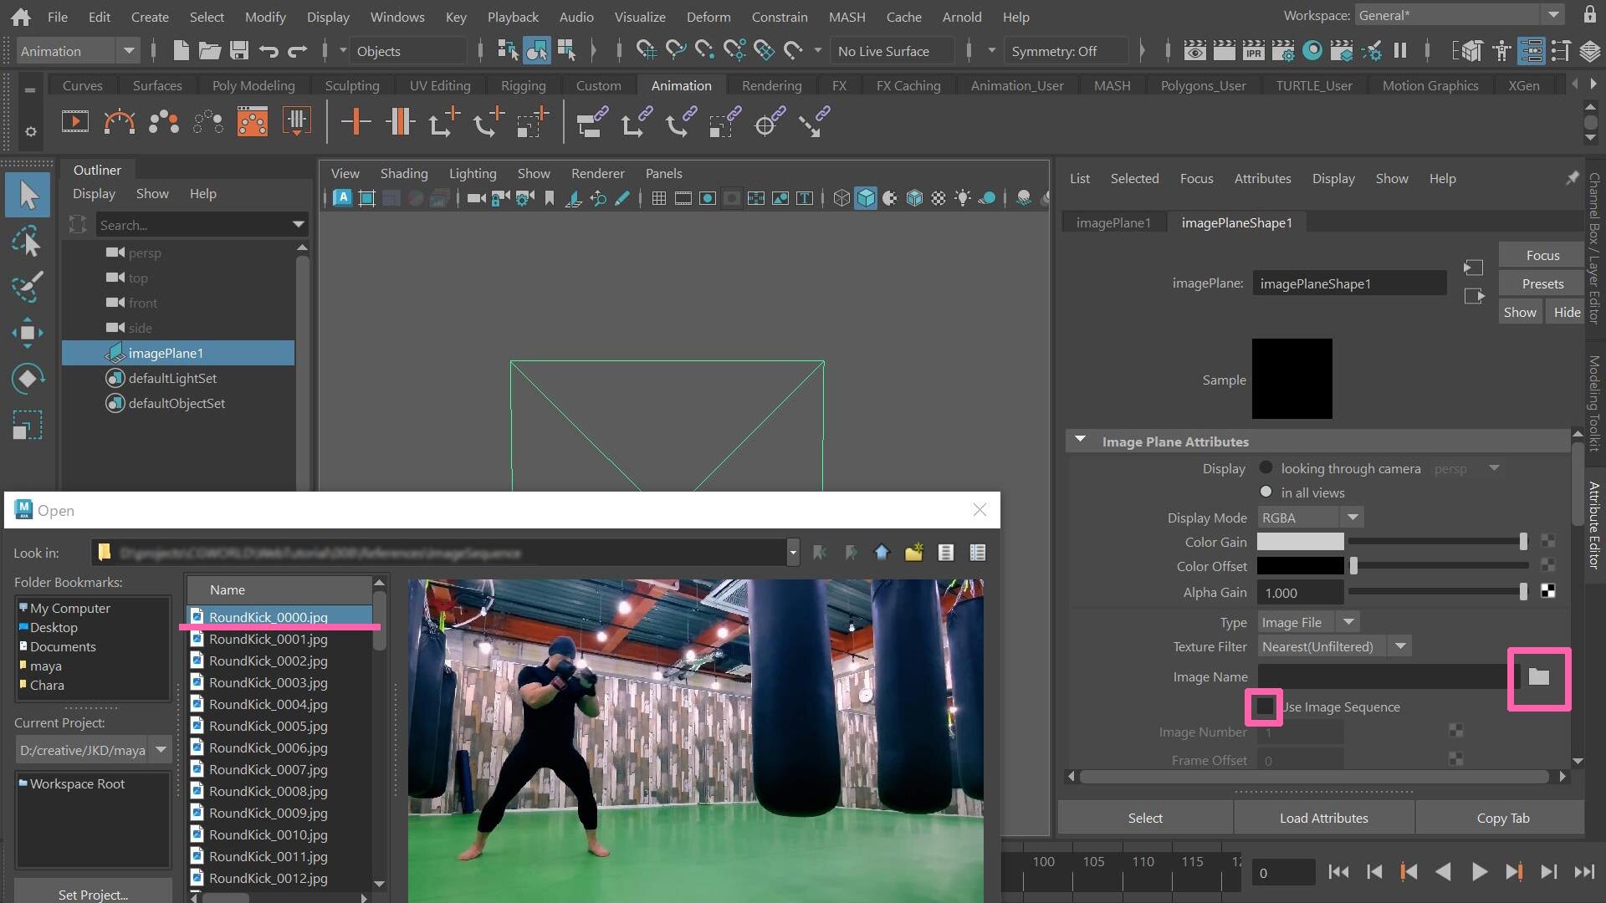Viewport: 1606px width, 903px height.
Task: Click the Set Project button
Action: coord(93,894)
